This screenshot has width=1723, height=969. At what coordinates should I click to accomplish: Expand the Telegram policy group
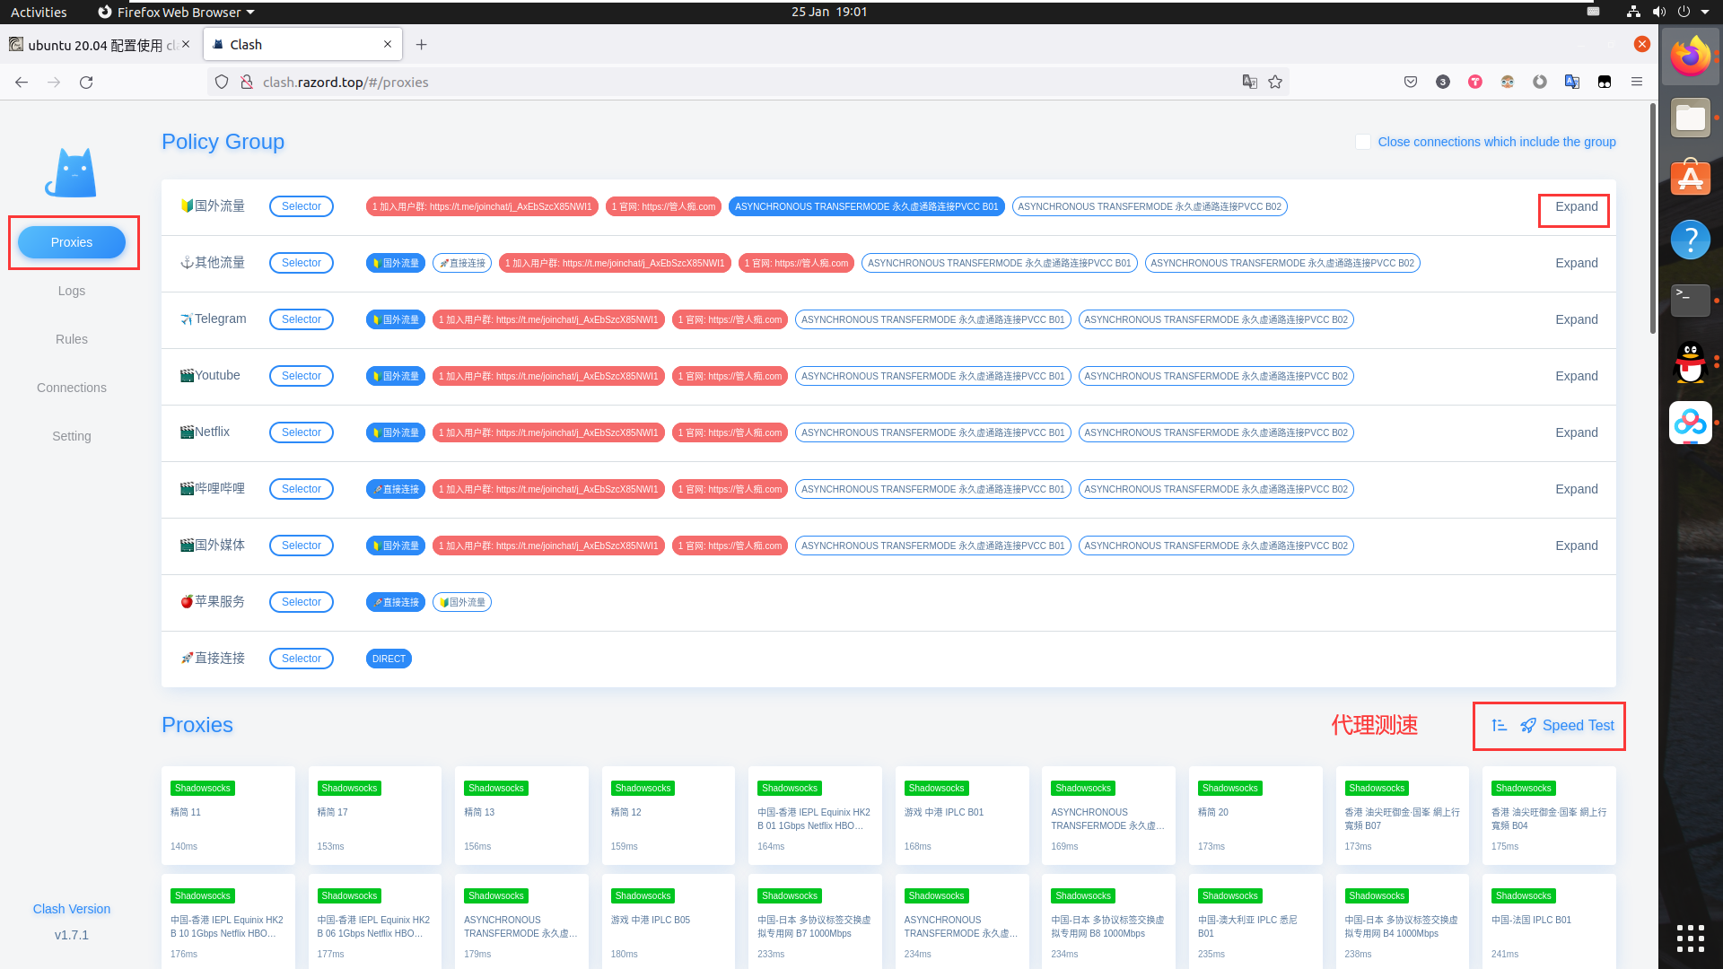coord(1576,319)
